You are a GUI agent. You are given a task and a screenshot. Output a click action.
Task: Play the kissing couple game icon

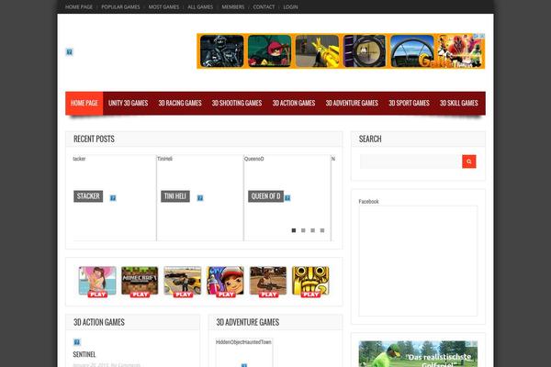(x=97, y=282)
